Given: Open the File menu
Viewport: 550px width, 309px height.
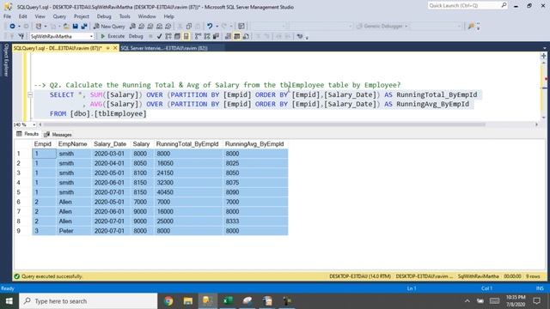Looking at the screenshot, I should pyautogui.click(x=7, y=16).
